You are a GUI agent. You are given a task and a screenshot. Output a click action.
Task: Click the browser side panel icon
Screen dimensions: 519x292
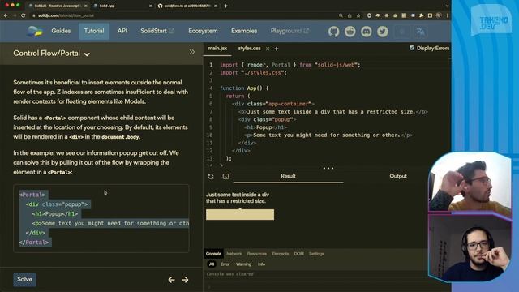pyautogui.click(x=430, y=15)
